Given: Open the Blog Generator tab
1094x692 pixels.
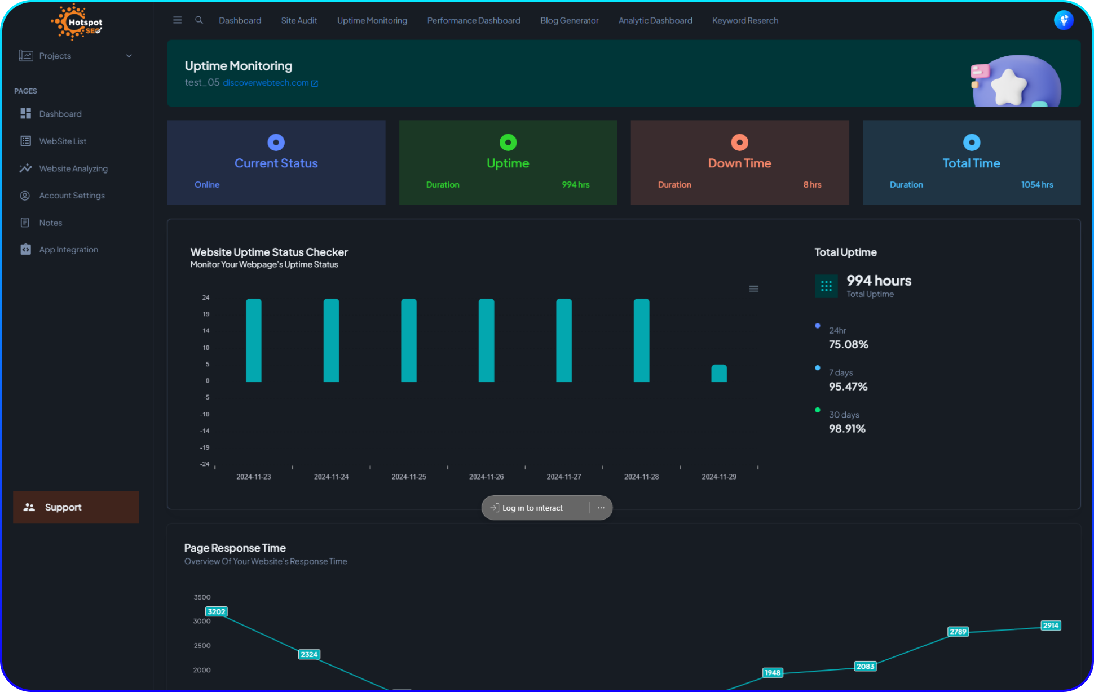Looking at the screenshot, I should coord(568,20).
